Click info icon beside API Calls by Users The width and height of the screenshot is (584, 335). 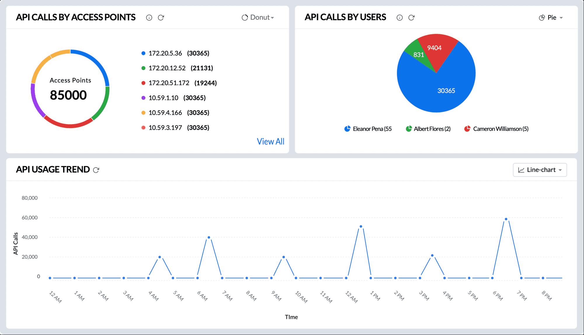[399, 17]
